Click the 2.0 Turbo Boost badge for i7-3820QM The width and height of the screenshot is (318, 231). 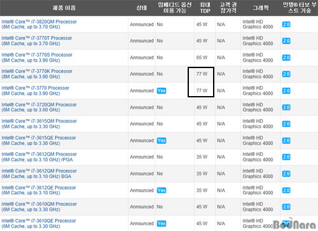pos(286,24)
